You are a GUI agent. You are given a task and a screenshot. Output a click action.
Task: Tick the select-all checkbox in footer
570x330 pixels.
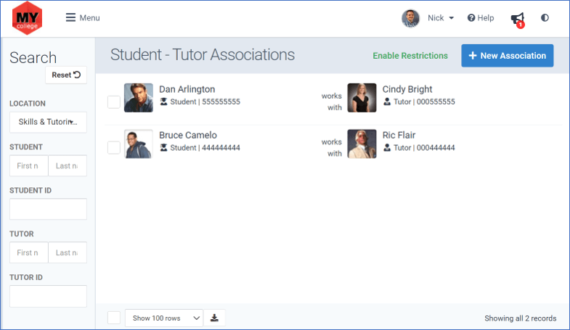coord(114,318)
